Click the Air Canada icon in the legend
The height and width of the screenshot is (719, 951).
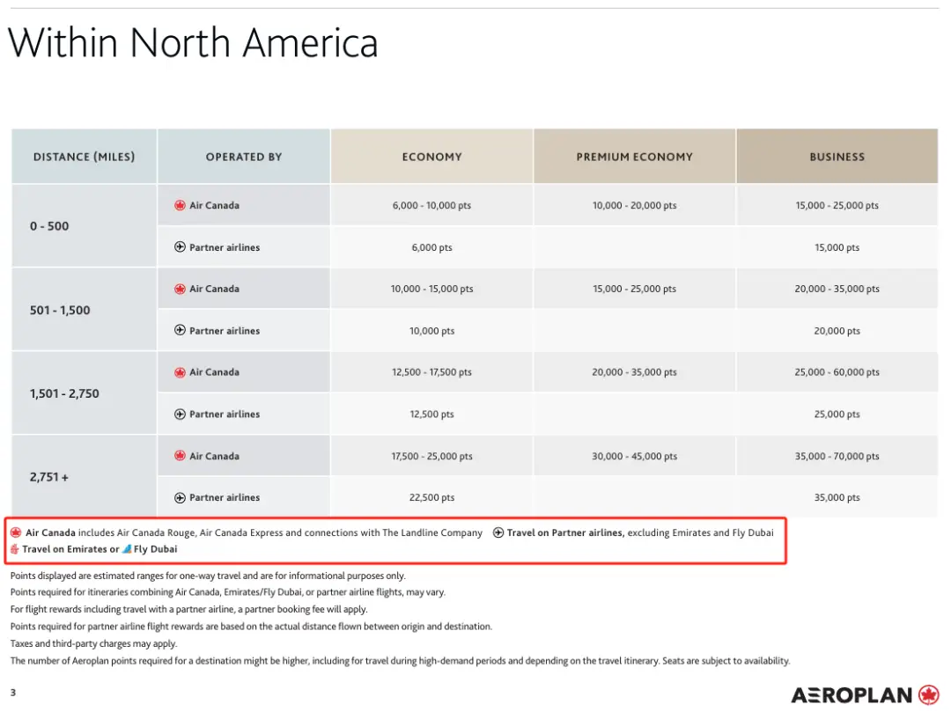click(16, 532)
